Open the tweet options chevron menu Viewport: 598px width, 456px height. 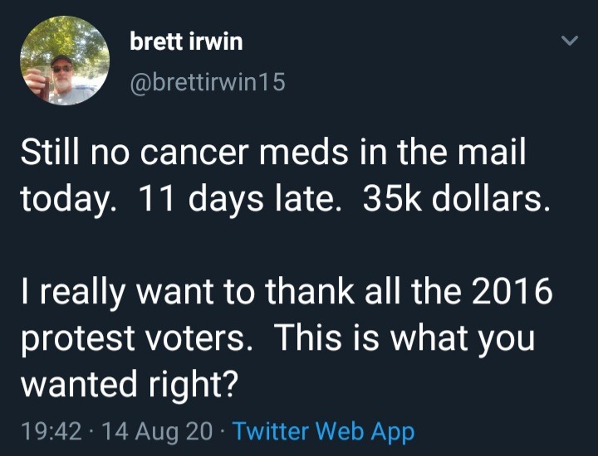(569, 41)
